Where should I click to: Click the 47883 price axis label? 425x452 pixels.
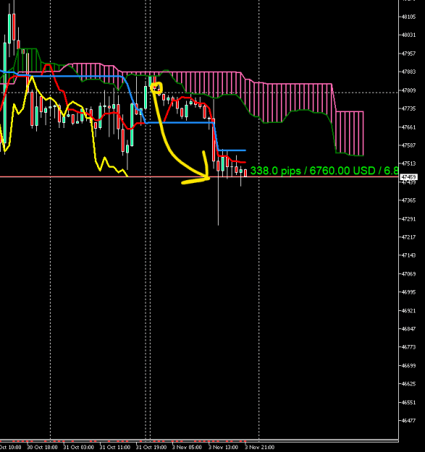pyautogui.click(x=409, y=72)
